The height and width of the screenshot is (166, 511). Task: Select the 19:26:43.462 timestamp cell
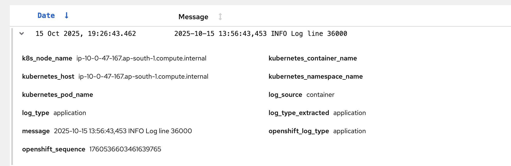tap(86, 34)
